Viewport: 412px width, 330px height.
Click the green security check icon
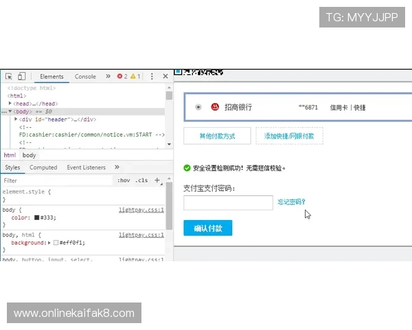tap(187, 168)
